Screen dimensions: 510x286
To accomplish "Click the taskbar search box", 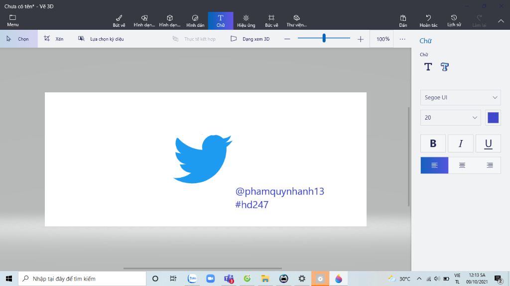I will point(82,279).
